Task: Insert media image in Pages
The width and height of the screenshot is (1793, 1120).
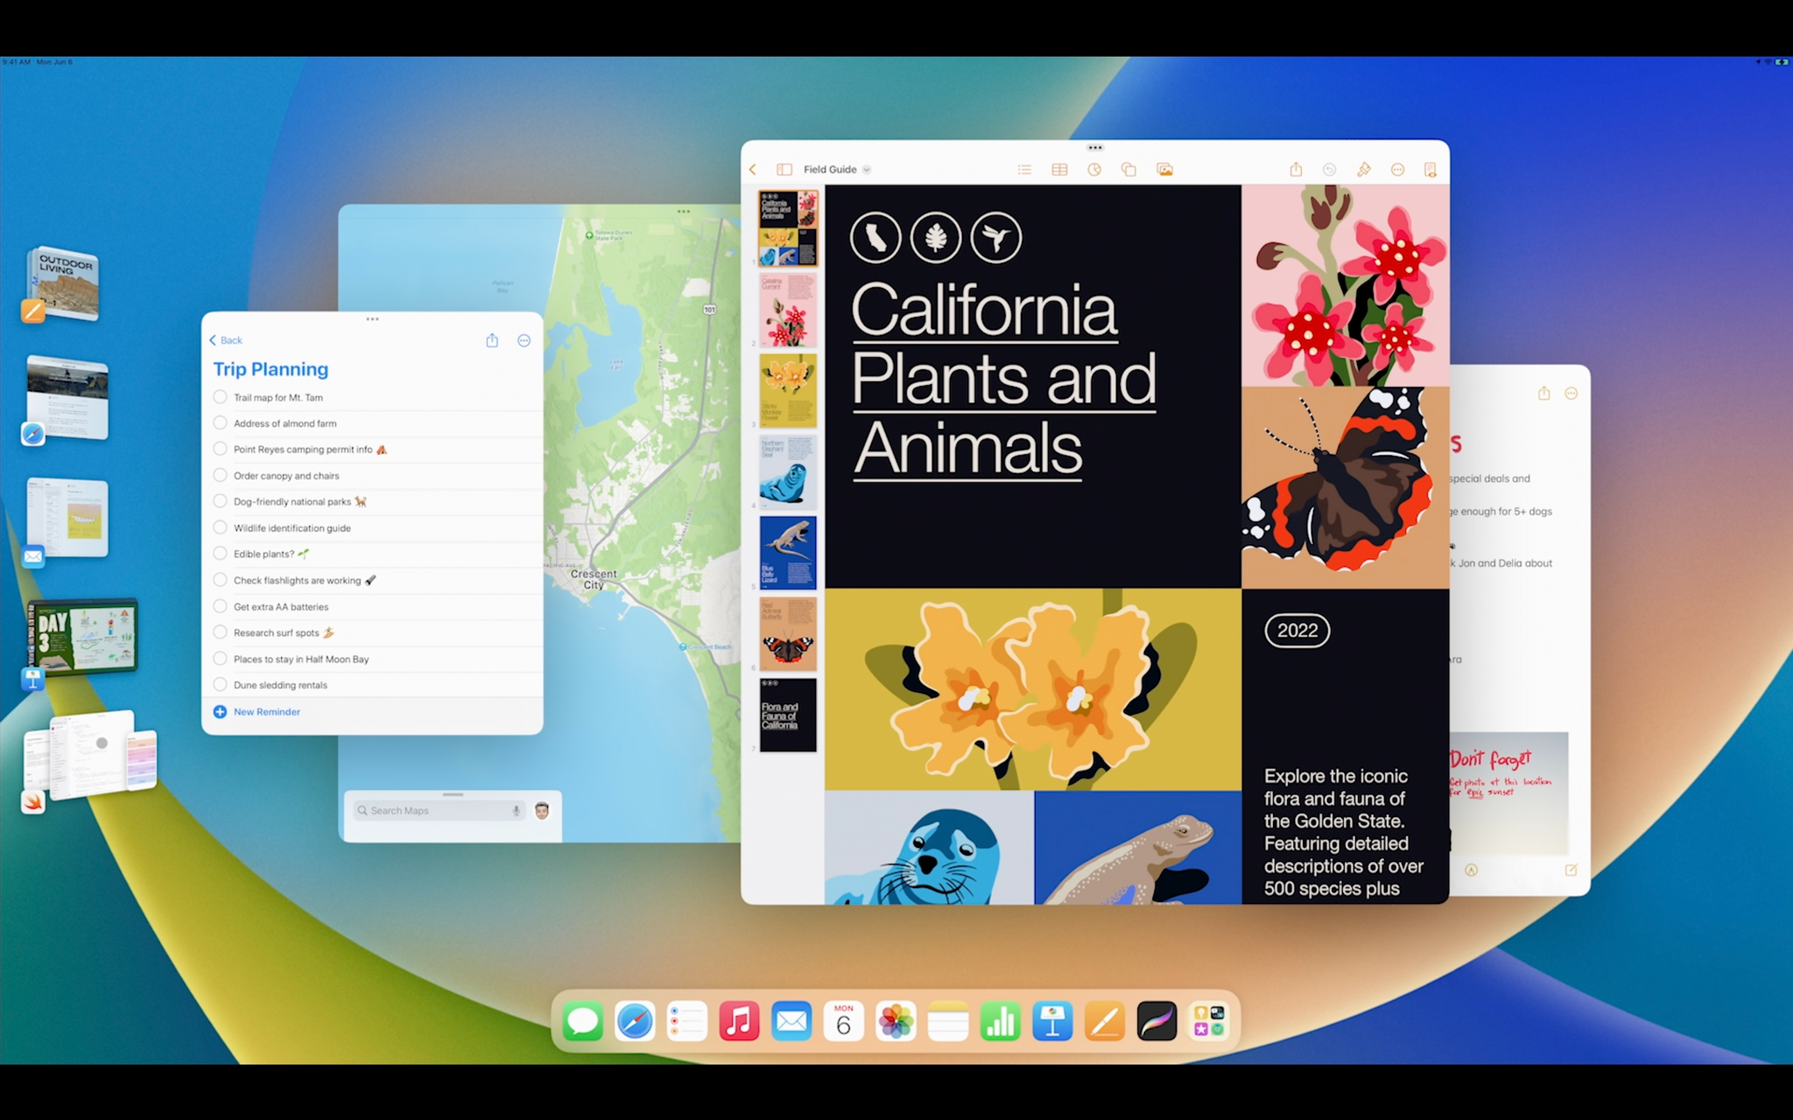Action: pyautogui.click(x=1164, y=170)
